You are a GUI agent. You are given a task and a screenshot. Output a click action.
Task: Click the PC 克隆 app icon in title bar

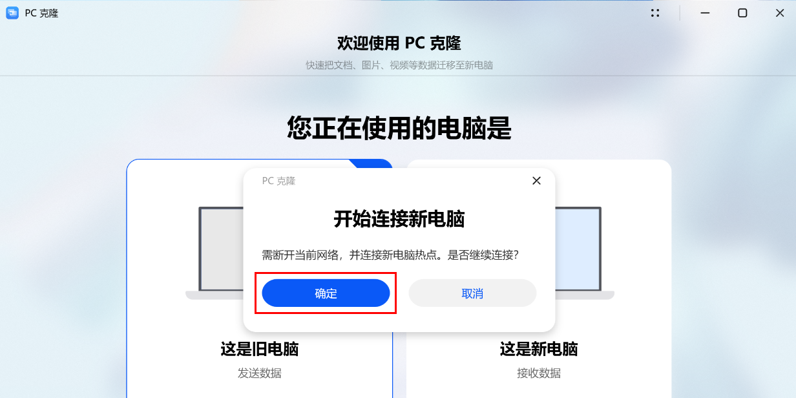tap(12, 13)
